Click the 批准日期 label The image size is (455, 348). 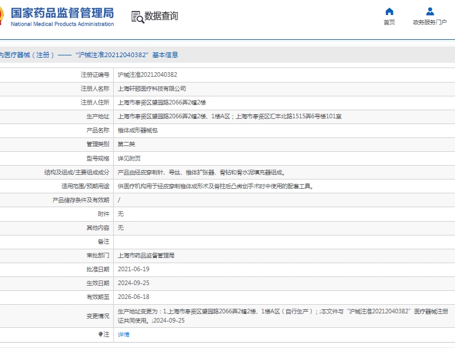pos(98,269)
